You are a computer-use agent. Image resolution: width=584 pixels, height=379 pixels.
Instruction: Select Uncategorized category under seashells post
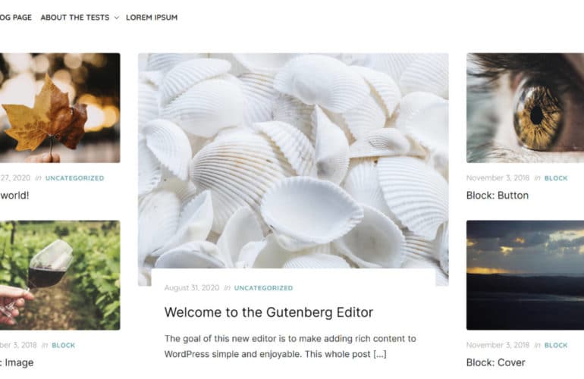coord(263,288)
